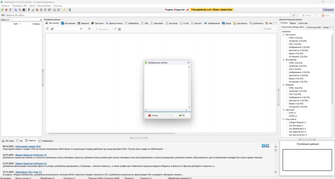The image size is (335, 179).
Task: Click the chart icon beside Яндекс Вордстат
Action: (x=187, y=10)
